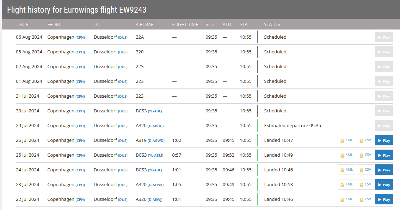Play the 22 Jul 2024 flight
This screenshot has width=400, height=210.
pyautogui.click(x=384, y=199)
